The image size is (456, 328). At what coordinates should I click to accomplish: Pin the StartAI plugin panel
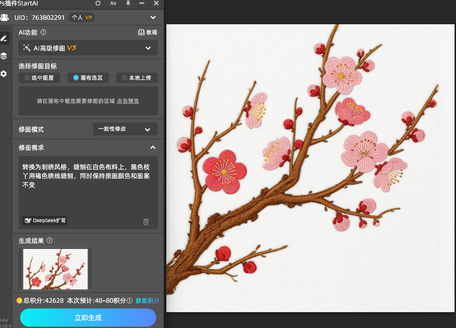[x=128, y=3]
